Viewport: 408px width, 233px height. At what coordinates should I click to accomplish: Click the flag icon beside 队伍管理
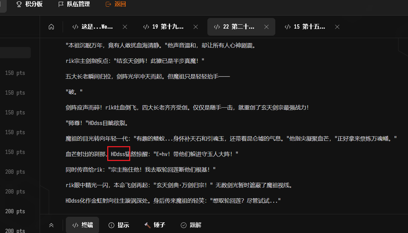[61, 4]
